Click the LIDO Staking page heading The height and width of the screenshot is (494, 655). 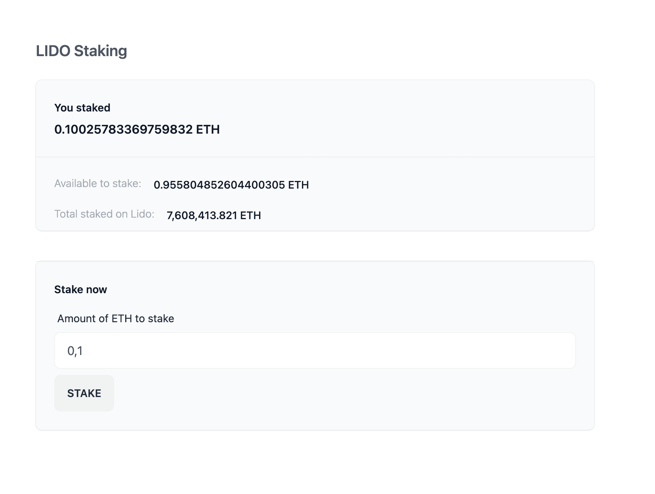click(81, 51)
